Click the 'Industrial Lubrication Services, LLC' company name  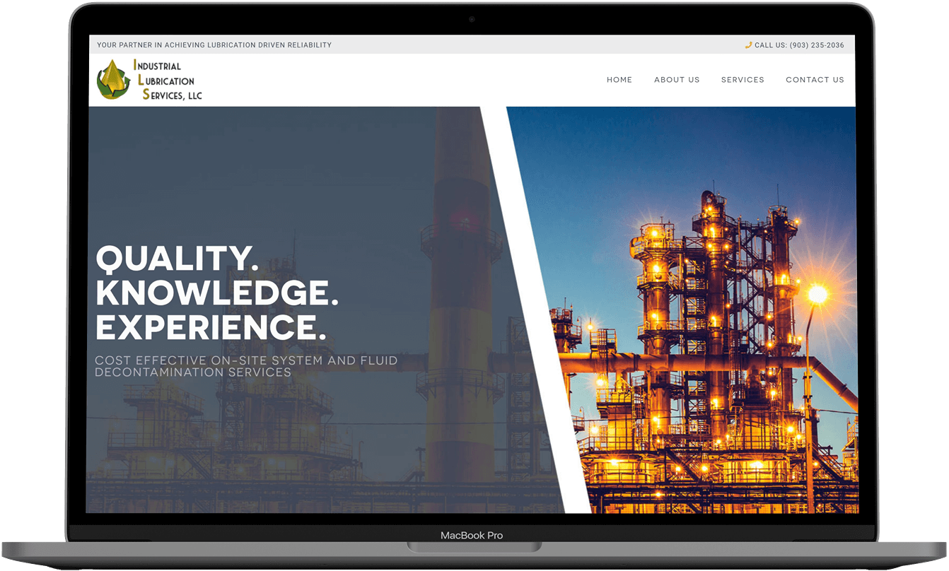167,80
